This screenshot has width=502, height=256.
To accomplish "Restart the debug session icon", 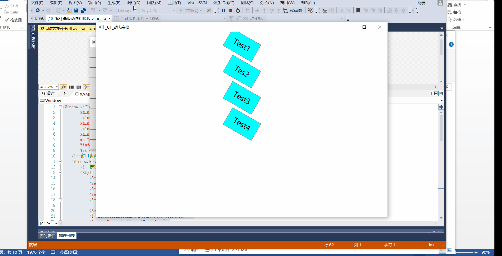I will pyautogui.click(x=238, y=11).
